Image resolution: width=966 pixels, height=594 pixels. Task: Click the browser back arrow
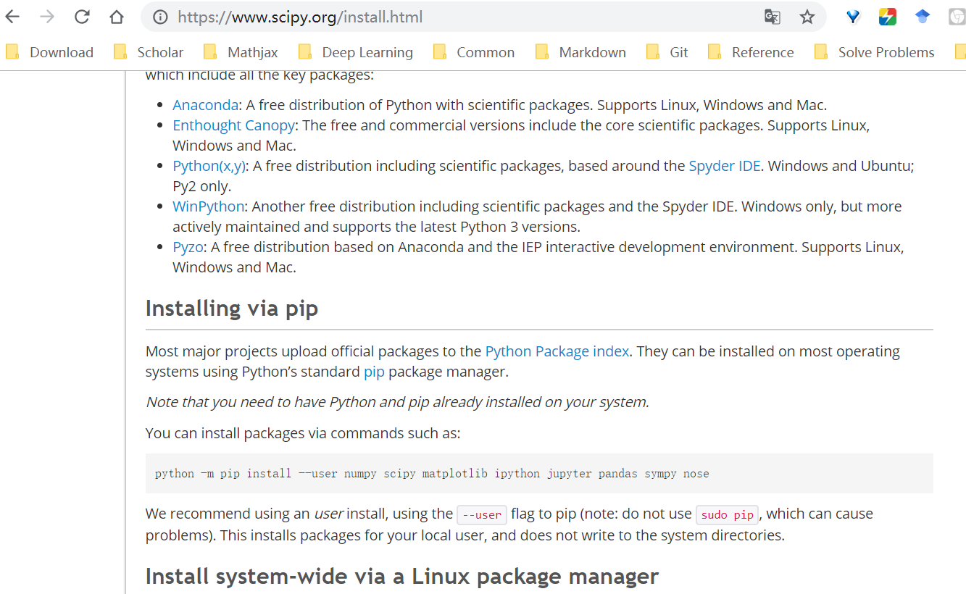13,17
